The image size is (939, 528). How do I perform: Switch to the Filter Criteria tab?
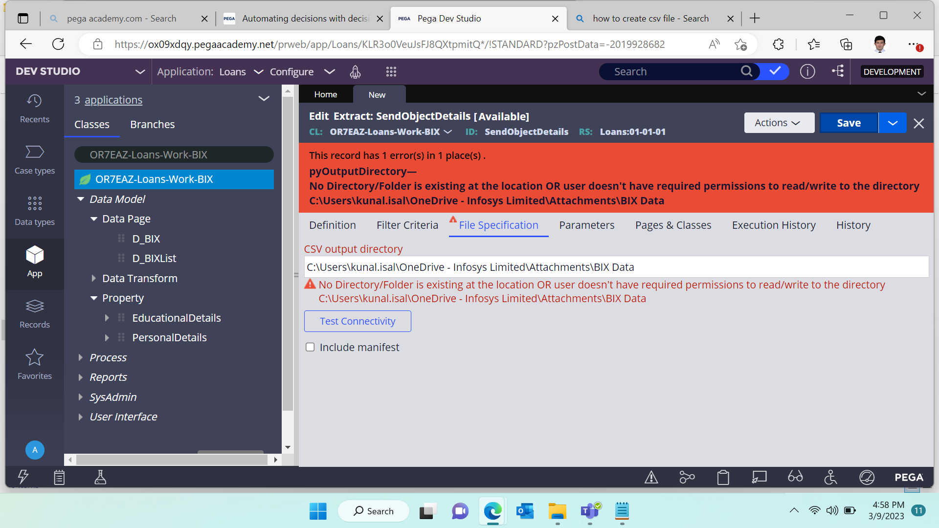(407, 225)
